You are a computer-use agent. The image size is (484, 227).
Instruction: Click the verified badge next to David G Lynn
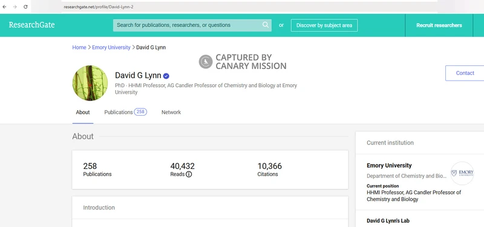(x=166, y=76)
